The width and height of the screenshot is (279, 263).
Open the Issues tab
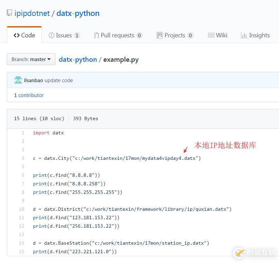pyautogui.click(x=65, y=35)
